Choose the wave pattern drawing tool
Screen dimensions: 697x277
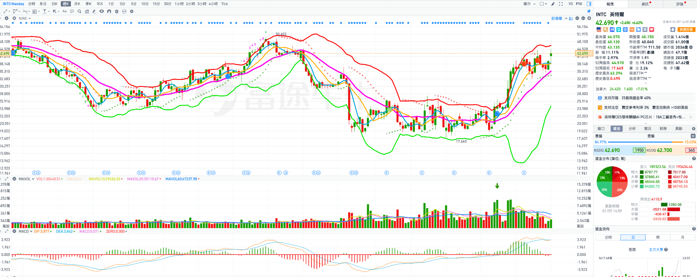click(25, 11)
